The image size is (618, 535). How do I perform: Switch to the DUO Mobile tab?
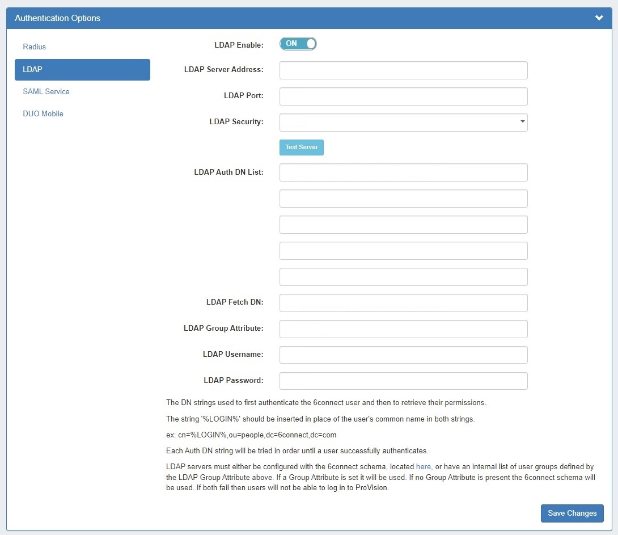tap(43, 113)
